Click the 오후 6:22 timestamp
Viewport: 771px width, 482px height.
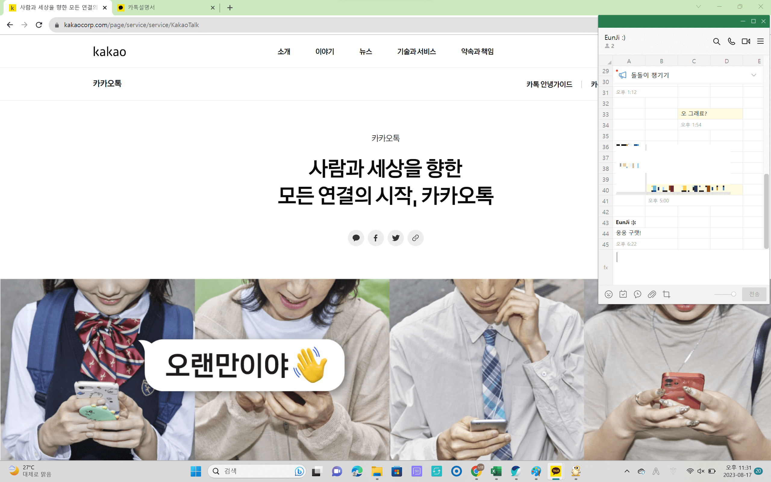pyautogui.click(x=626, y=244)
